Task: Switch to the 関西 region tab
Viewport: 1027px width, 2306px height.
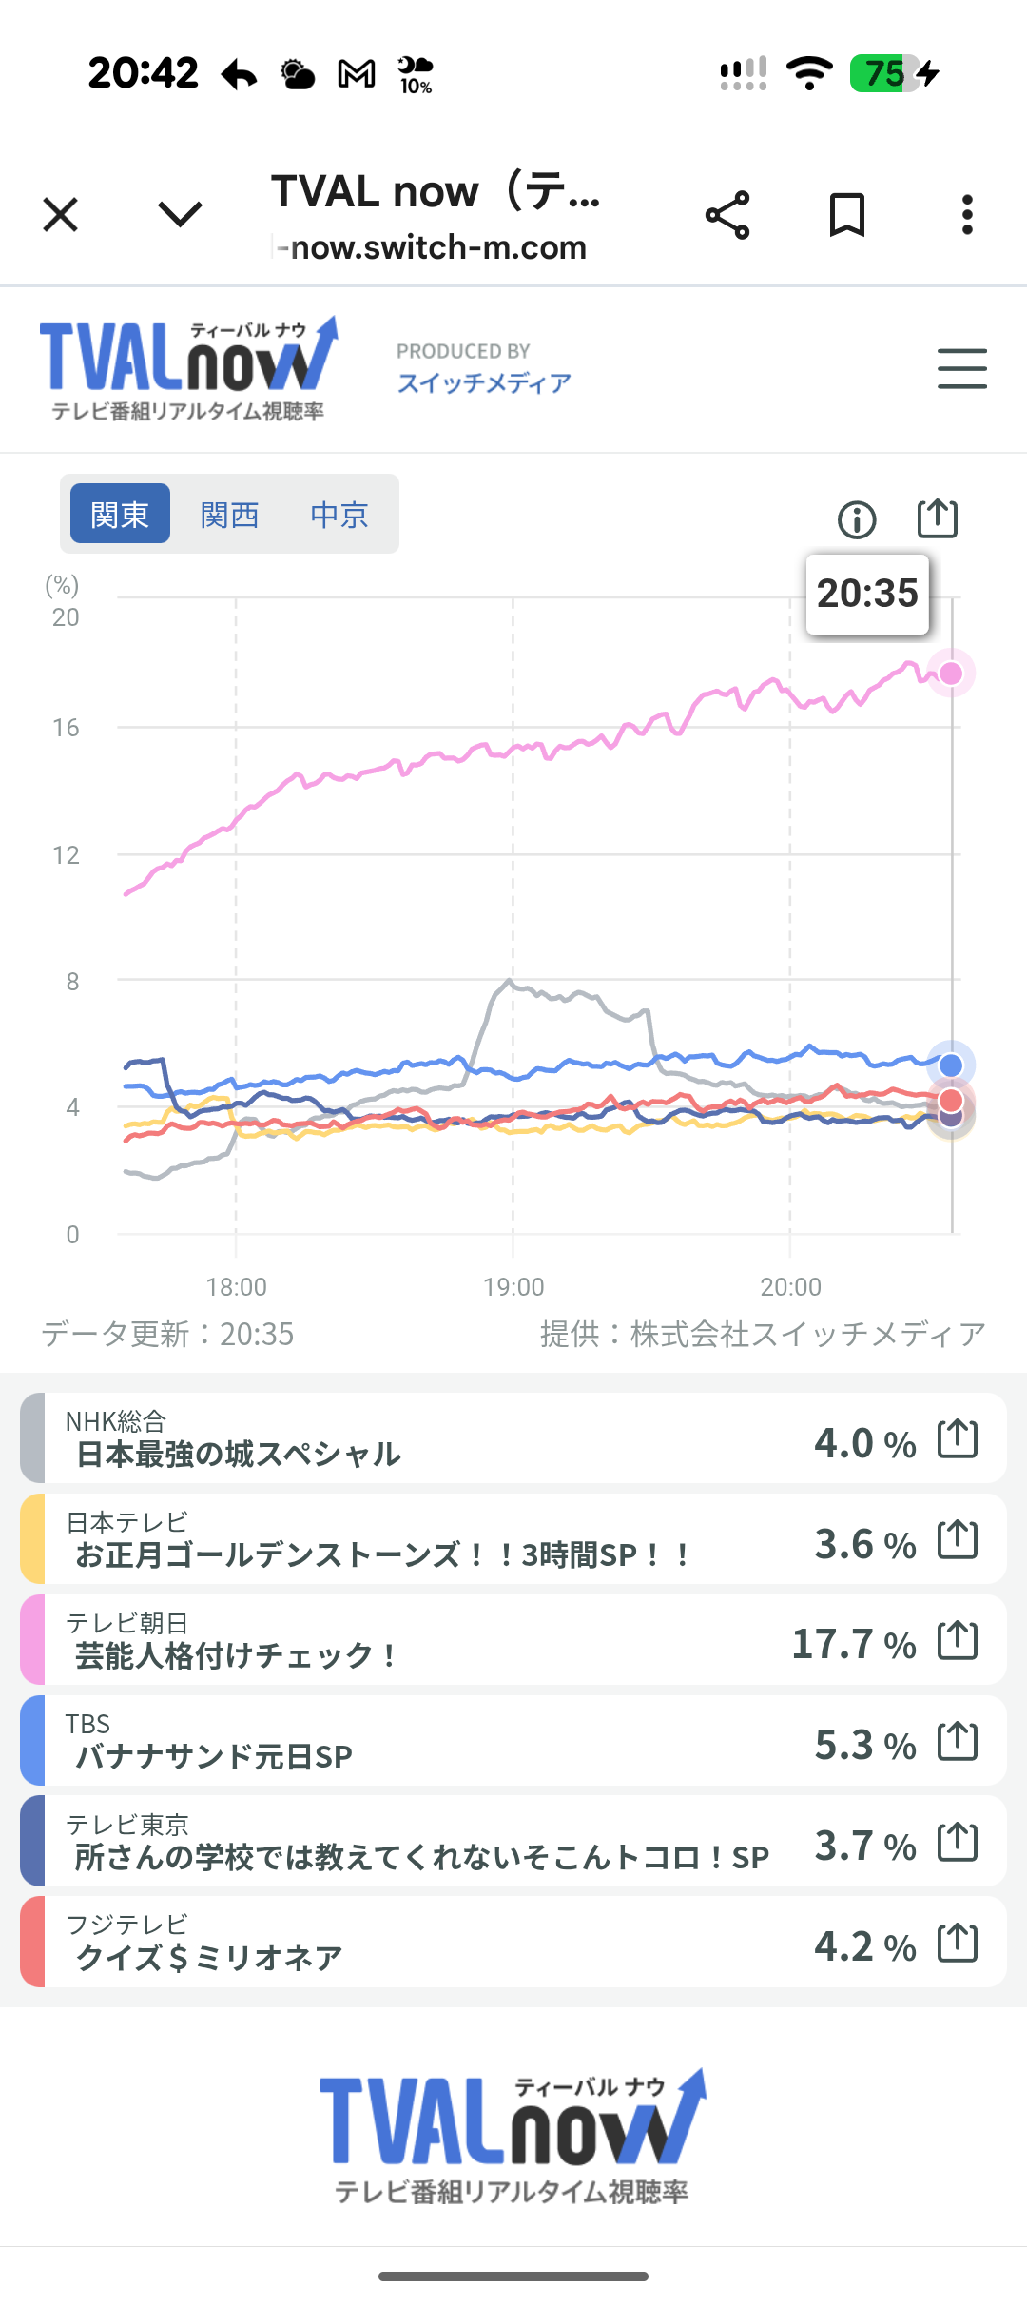Action: (230, 514)
